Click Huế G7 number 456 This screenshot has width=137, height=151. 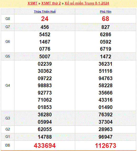coord(45,27)
